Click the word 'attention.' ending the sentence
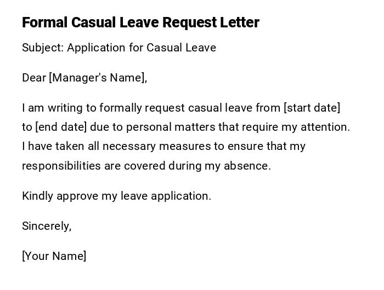Viewport: 384px width, 290px height. click(324, 127)
